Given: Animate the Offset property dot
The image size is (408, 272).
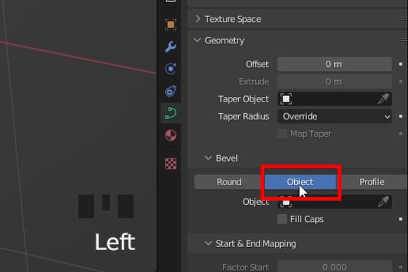Looking at the screenshot, I should (401, 64).
